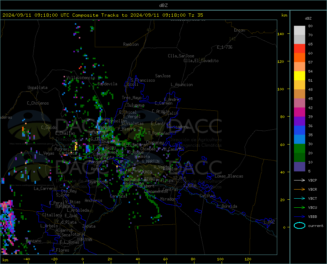Click the Encon map label

click(x=239, y=30)
